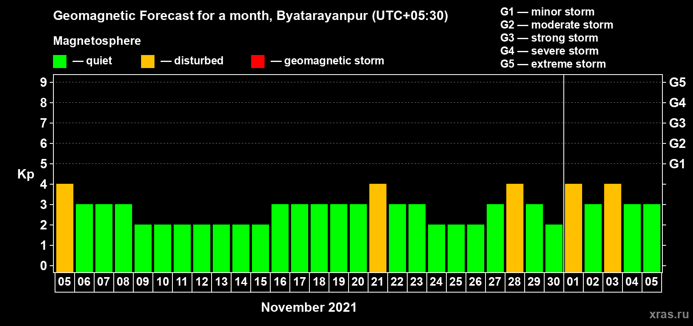Viewport: 693px width, 326px height.
Task: Click the green bar above date 02
Action: [x=593, y=238]
